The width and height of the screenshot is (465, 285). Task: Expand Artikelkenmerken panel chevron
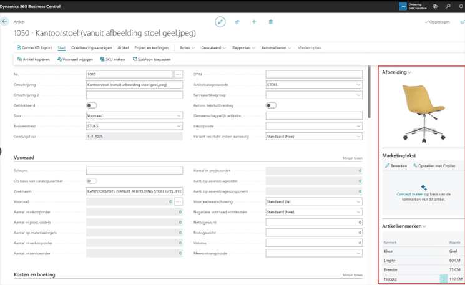pyautogui.click(x=424, y=226)
